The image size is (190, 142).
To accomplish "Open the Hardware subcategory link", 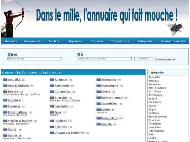I will pyautogui.click(x=9, y=115).
